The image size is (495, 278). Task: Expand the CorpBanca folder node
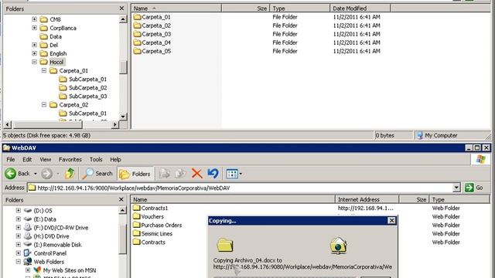[x=34, y=28]
